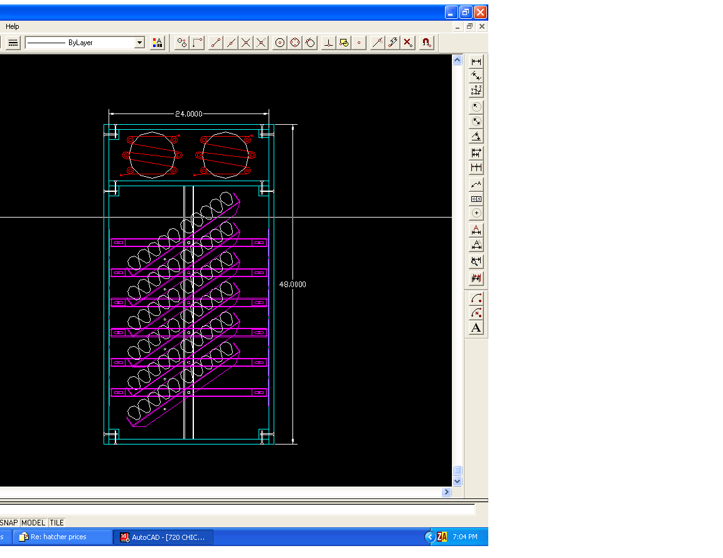Select the Continue Dimension tool

[476, 167]
